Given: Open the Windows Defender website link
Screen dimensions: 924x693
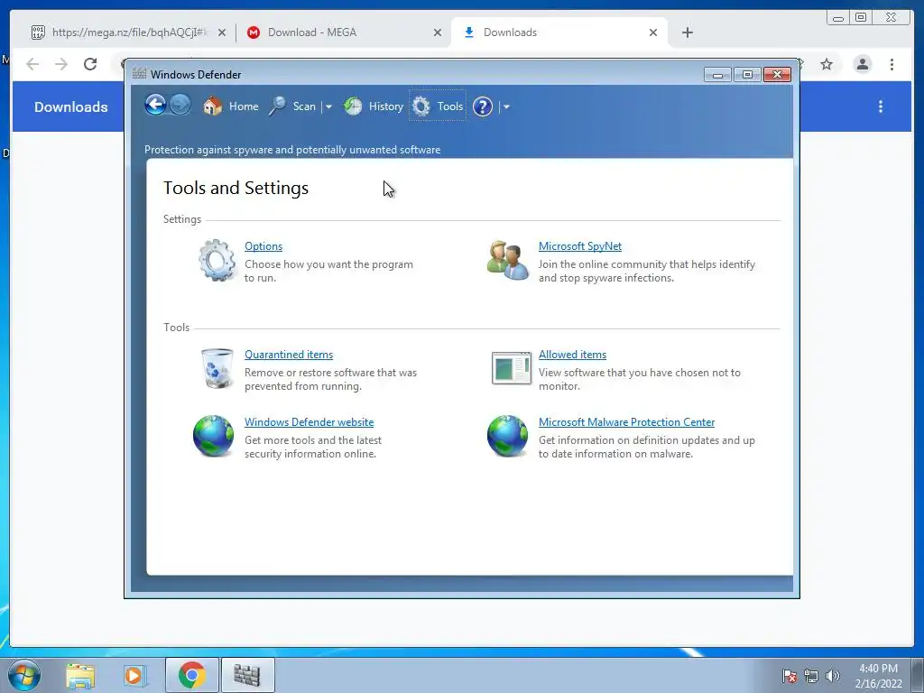Looking at the screenshot, I should click(309, 422).
